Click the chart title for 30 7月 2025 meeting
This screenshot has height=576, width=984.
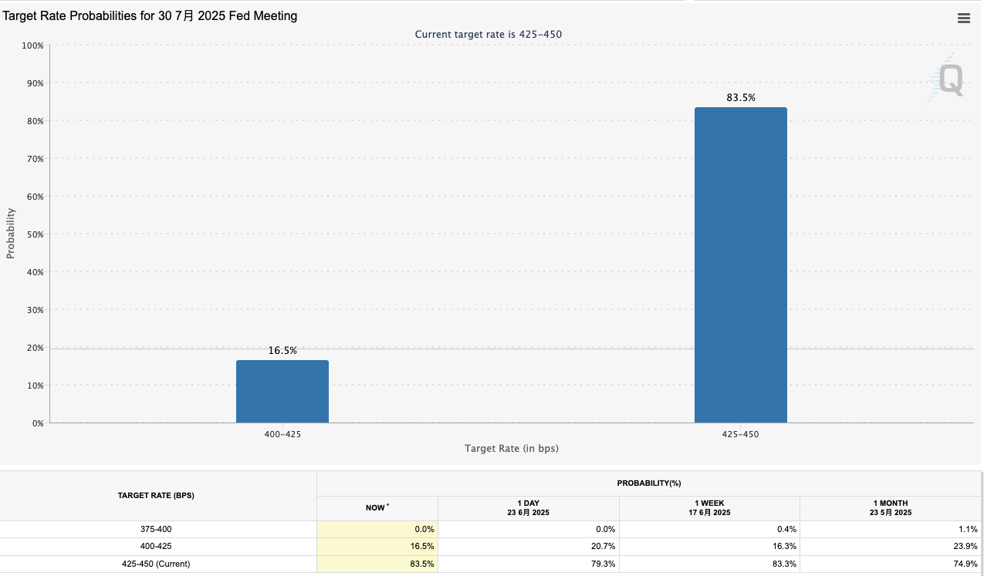150,15
